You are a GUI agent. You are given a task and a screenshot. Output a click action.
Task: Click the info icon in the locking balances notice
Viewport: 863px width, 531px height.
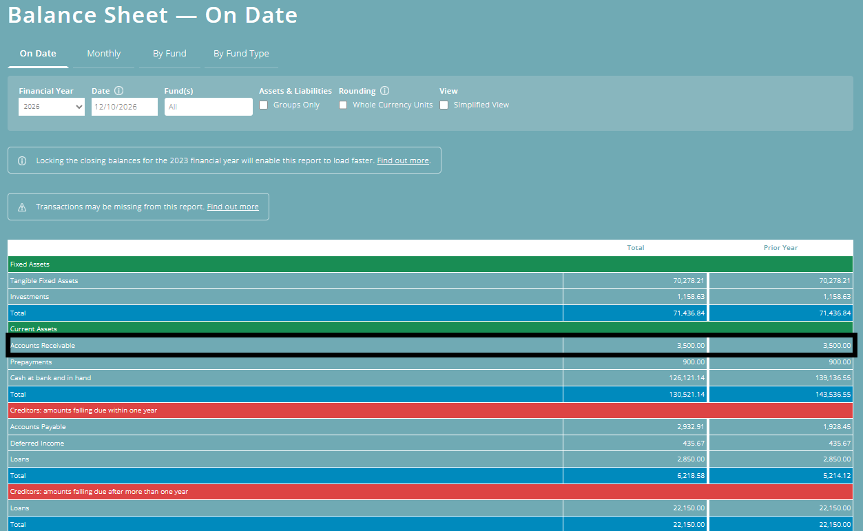coord(22,160)
